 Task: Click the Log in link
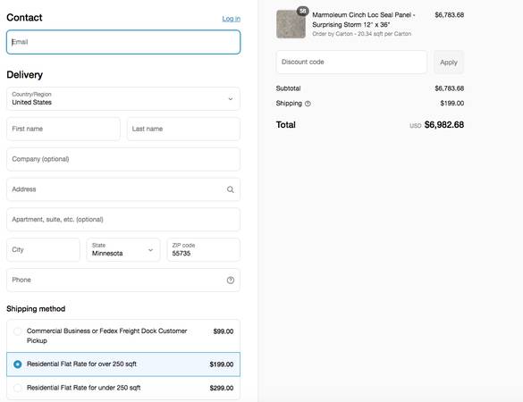click(x=232, y=19)
